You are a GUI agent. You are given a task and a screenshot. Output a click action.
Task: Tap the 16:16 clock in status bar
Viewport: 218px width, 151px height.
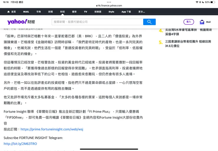click(x=6, y=2)
